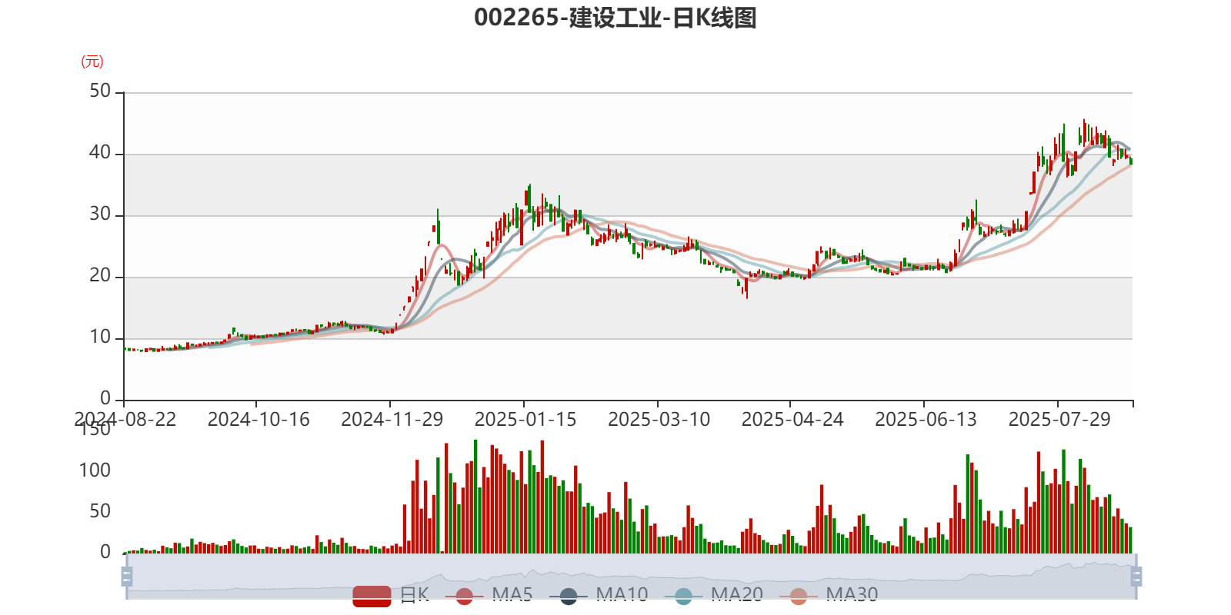
Task: Toggle the MA20 moving average legend
Action: click(714, 595)
